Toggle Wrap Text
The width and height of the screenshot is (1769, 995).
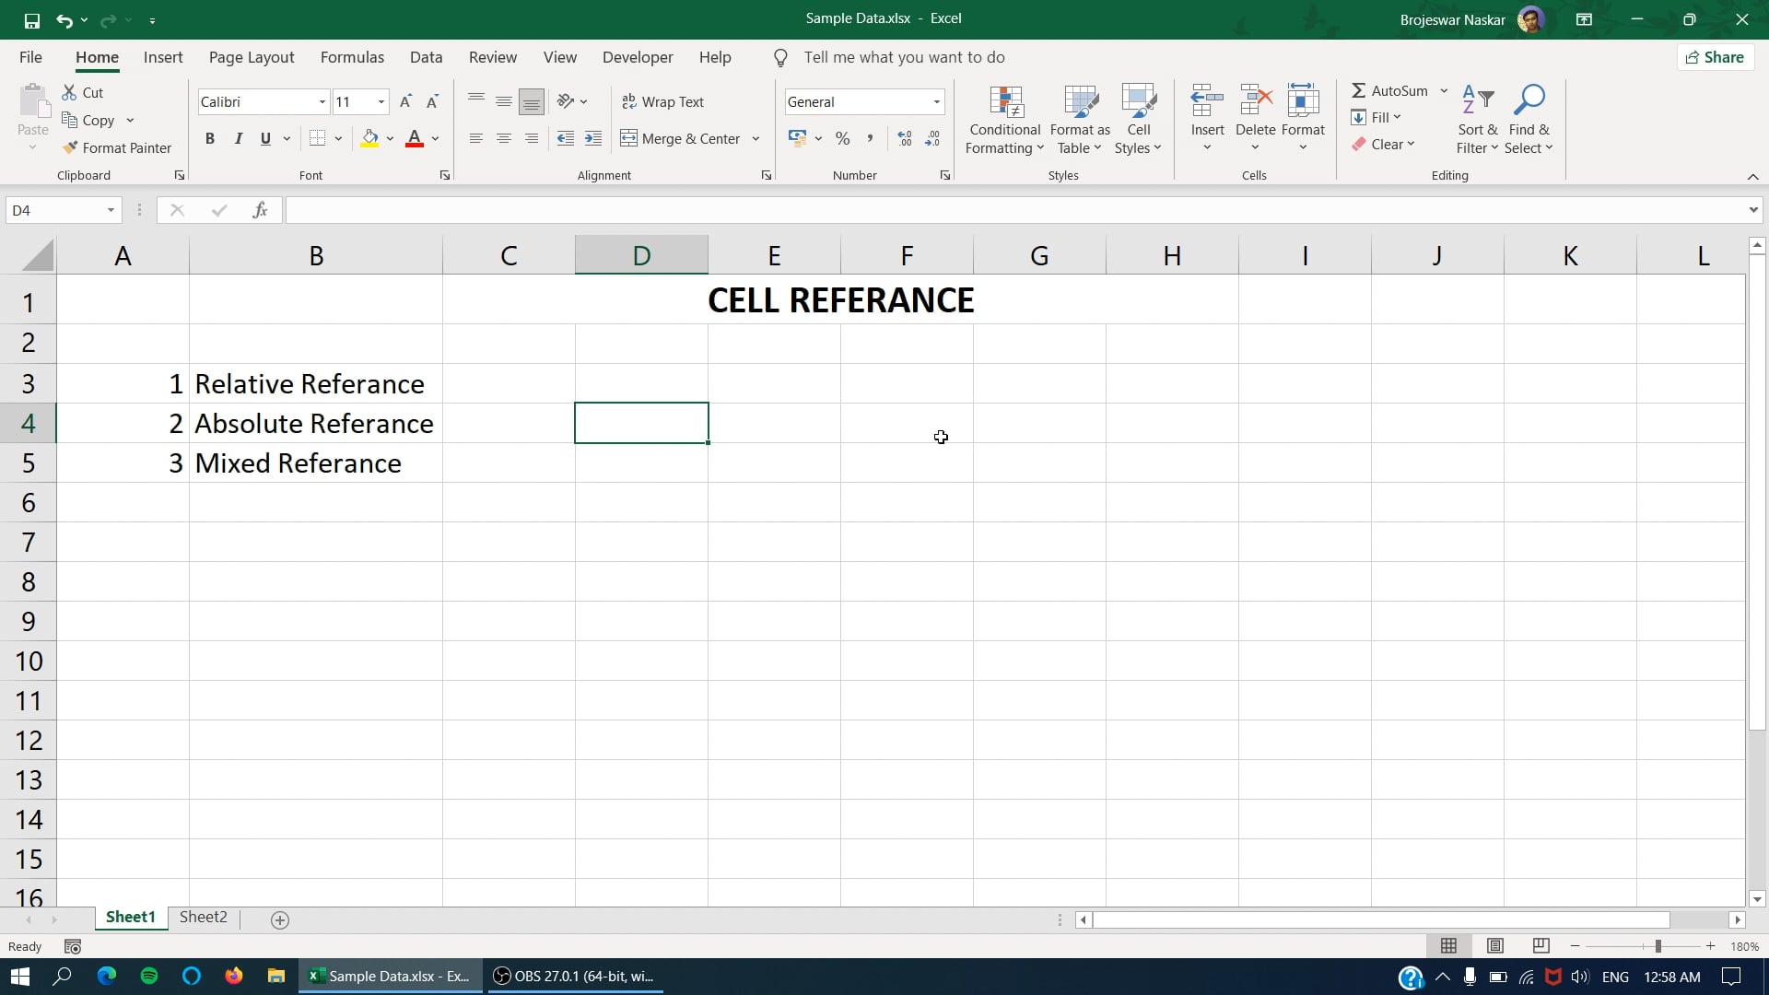click(x=663, y=101)
